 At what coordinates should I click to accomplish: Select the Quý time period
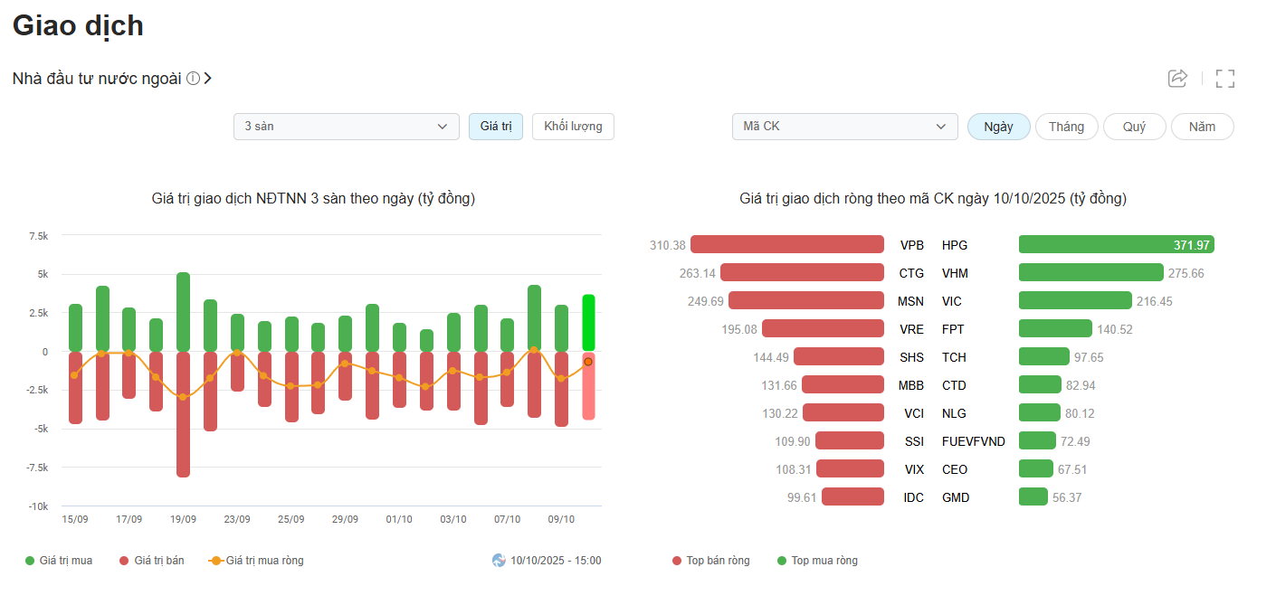point(1134,127)
